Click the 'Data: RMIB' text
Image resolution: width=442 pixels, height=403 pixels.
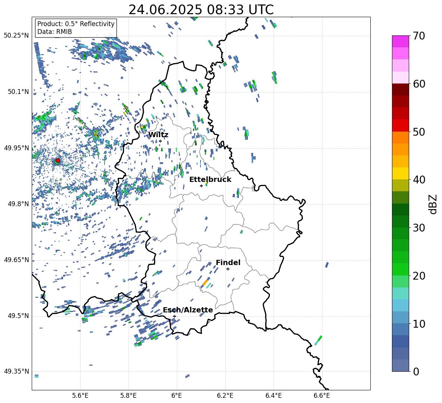[55, 32]
